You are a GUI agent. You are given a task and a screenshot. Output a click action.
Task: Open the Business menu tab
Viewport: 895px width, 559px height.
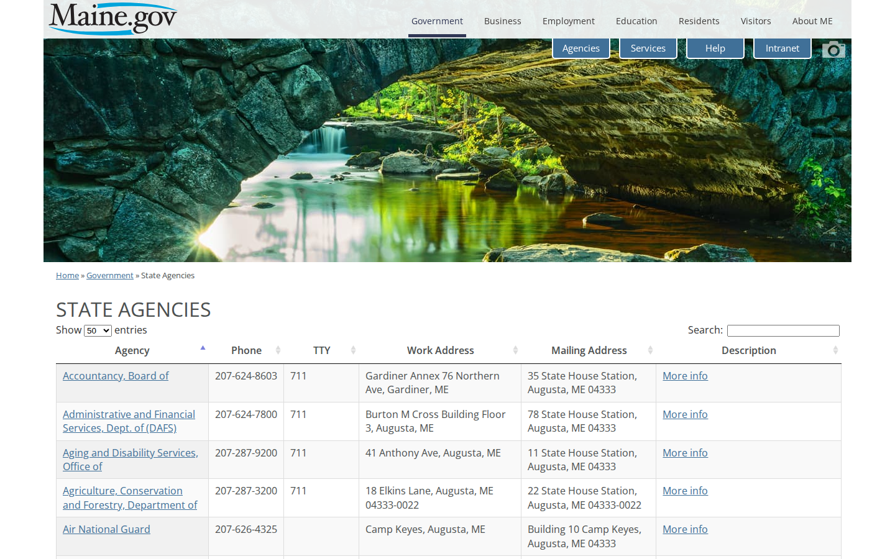503,21
